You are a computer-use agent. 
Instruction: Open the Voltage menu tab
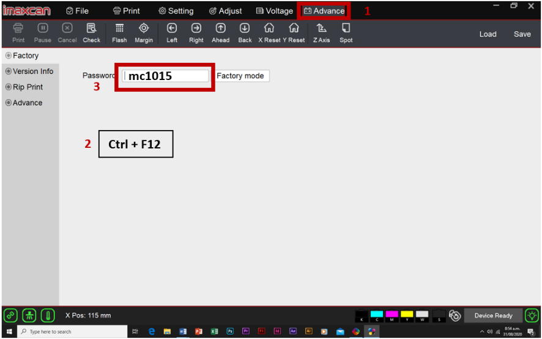click(x=275, y=11)
